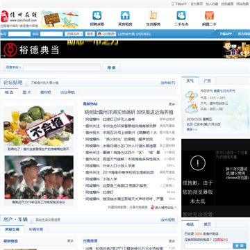
Task: Click the 裕德典当 red logo
Action: pos(10,49)
